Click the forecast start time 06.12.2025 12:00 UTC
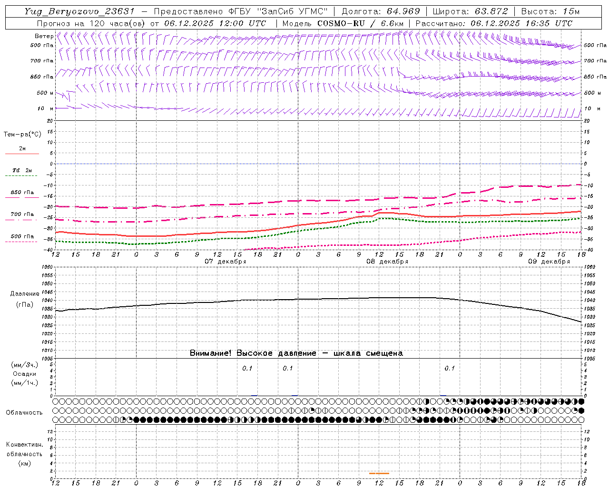Viewport: 609px width, 487px height. click(x=215, y=23)
